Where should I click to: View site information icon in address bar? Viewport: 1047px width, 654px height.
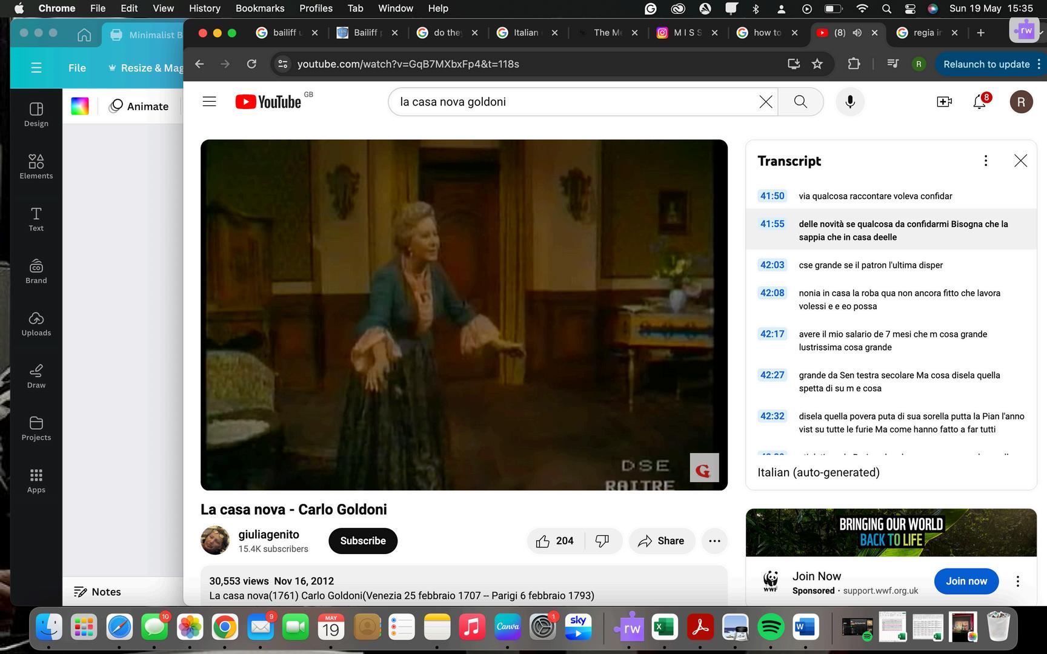click(282, 64)
